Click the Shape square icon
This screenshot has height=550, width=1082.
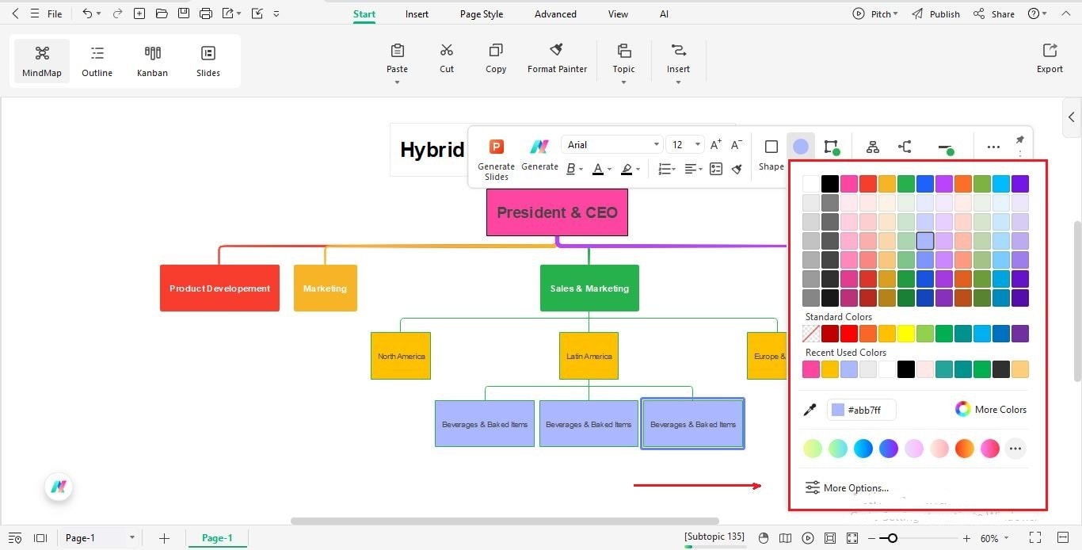coord(771,146)
